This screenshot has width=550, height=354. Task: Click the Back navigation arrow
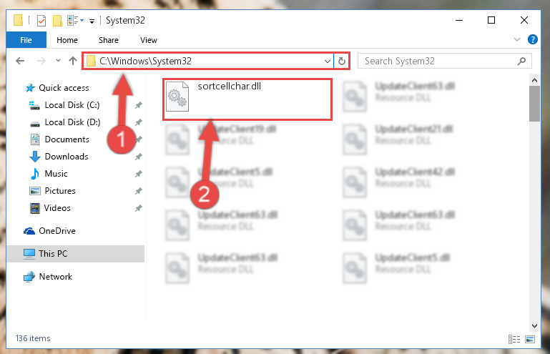20,61
